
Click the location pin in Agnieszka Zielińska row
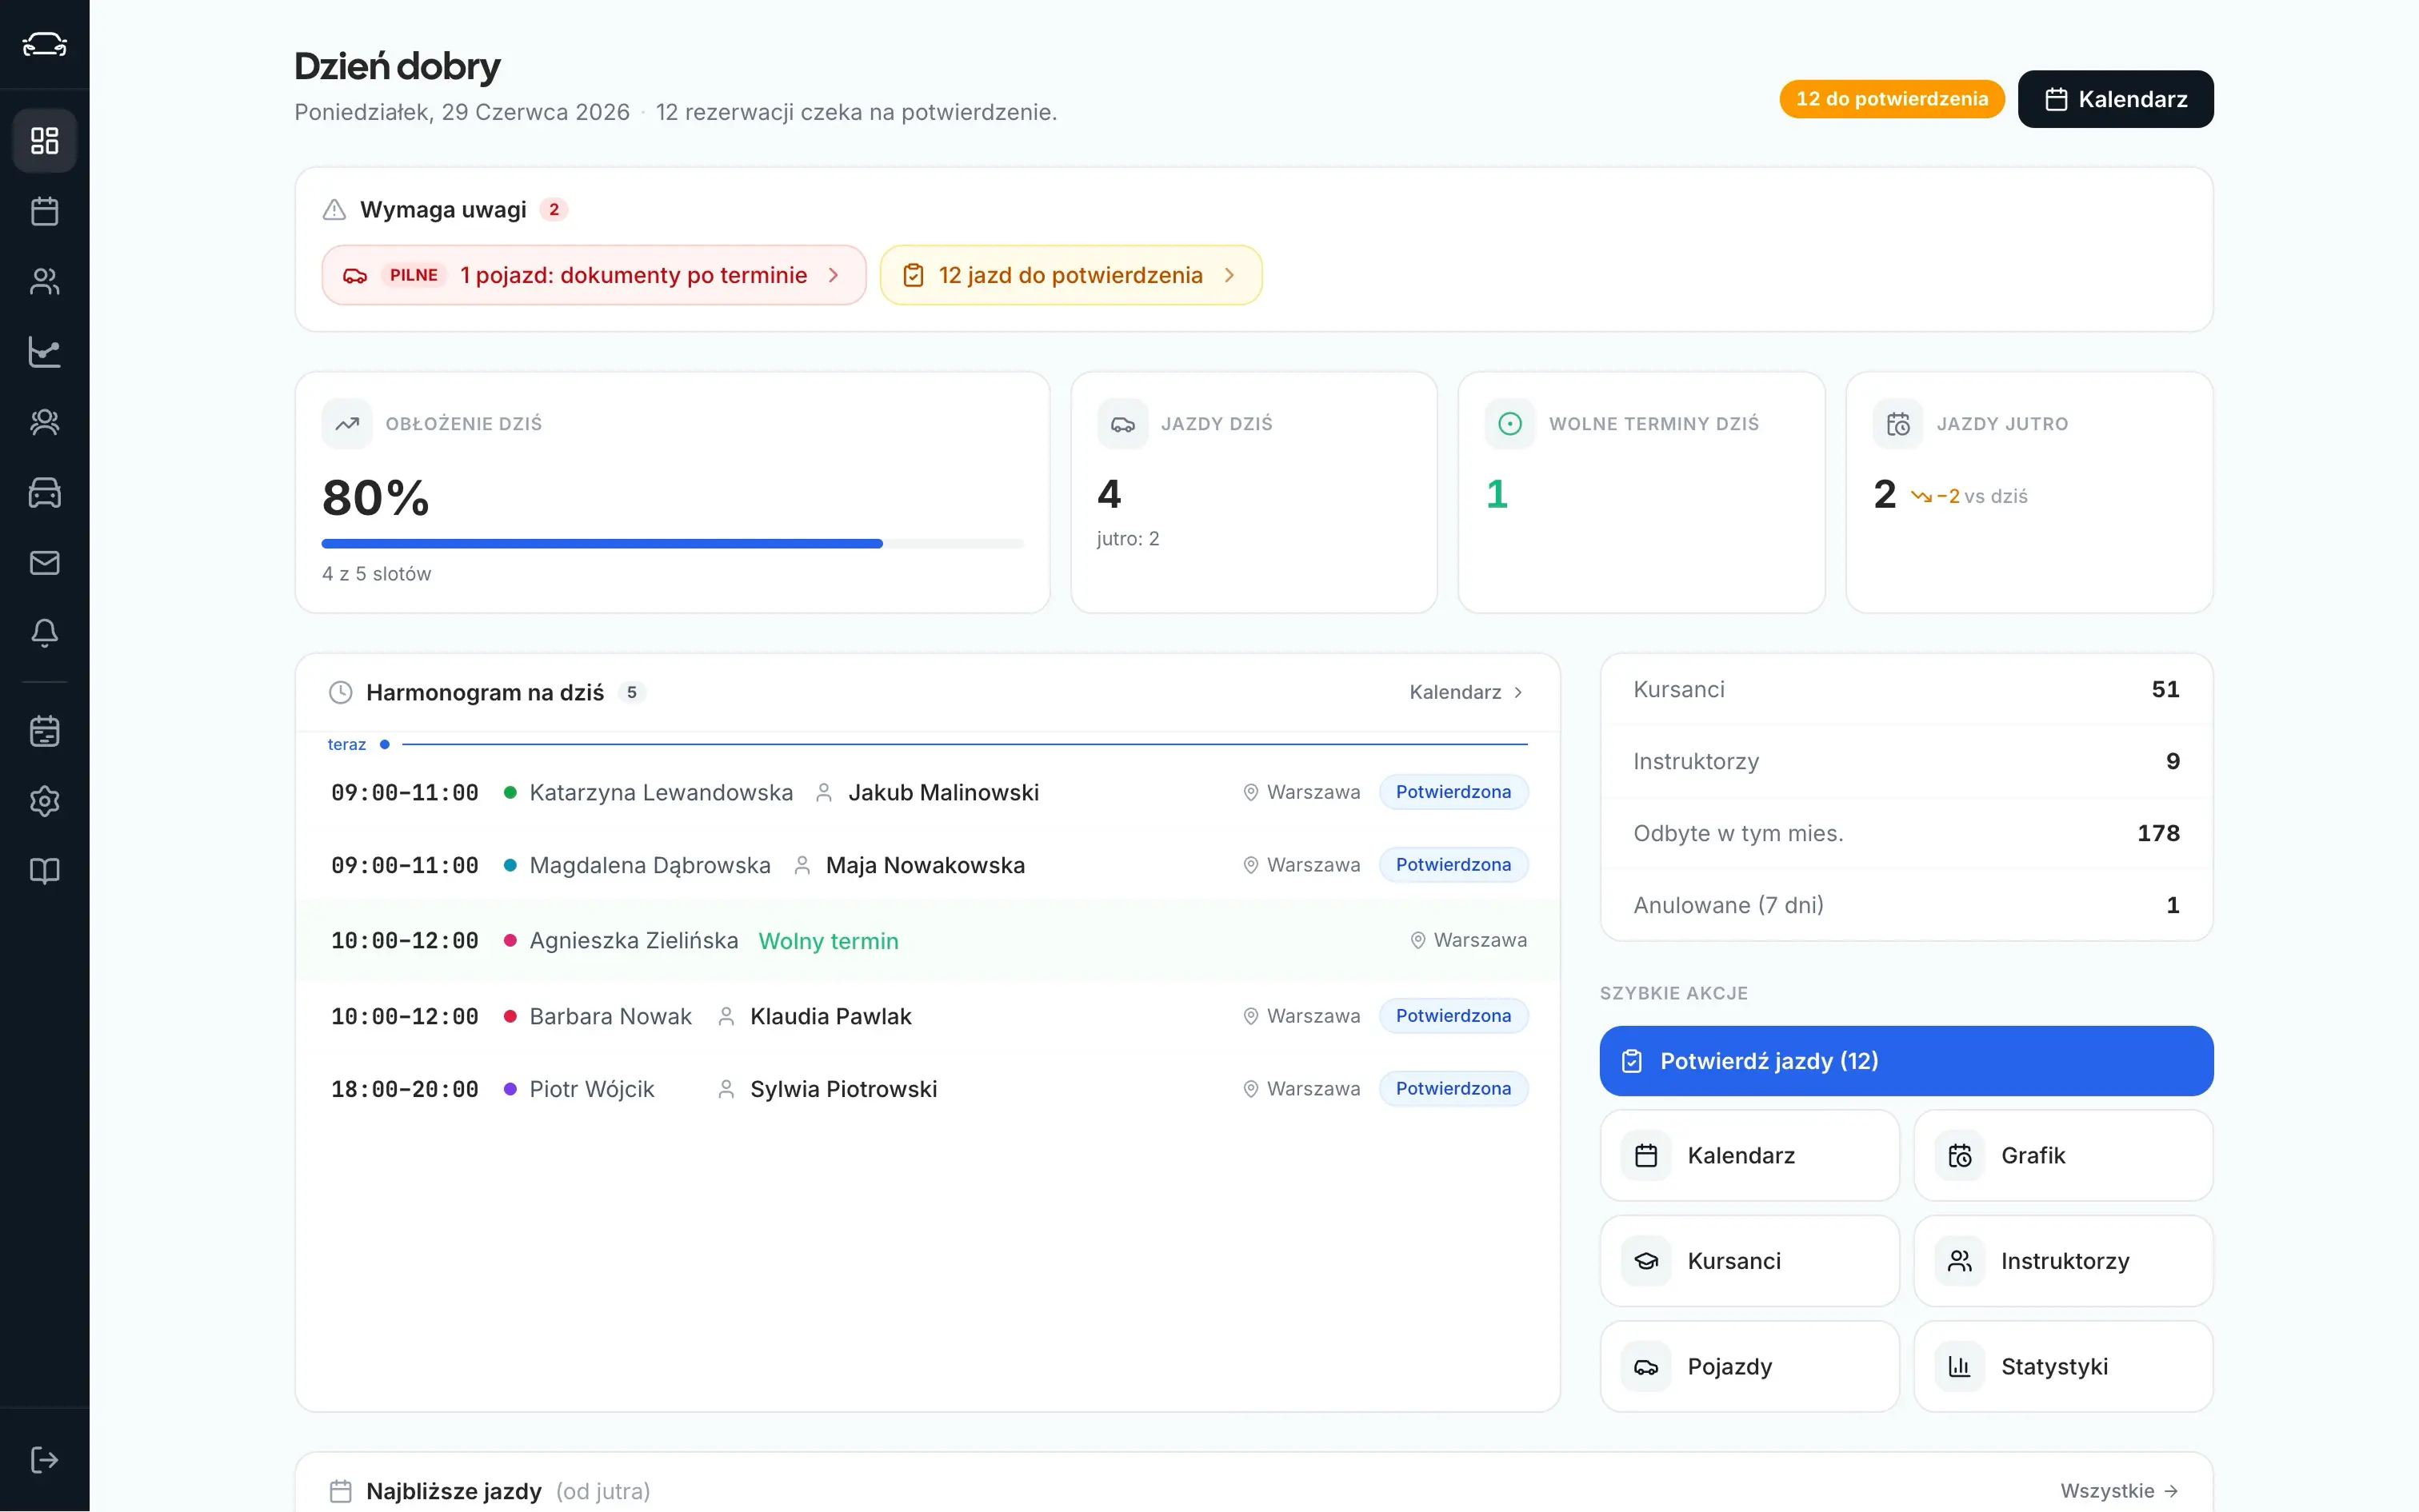(1417, 940)
